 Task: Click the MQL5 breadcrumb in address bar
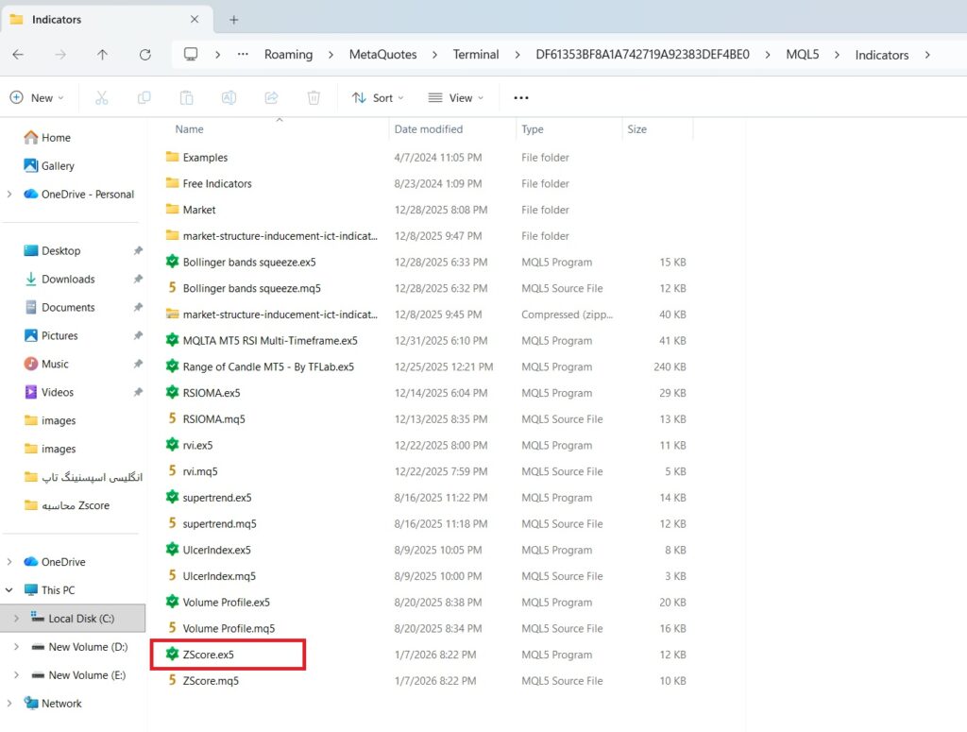coord(803,55)
